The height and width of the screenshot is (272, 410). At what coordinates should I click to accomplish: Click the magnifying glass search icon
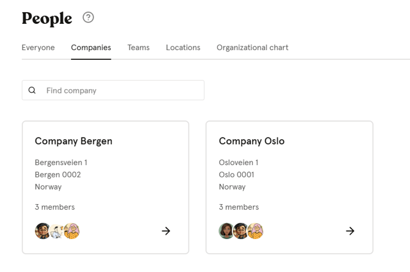(x=32, y=90)
